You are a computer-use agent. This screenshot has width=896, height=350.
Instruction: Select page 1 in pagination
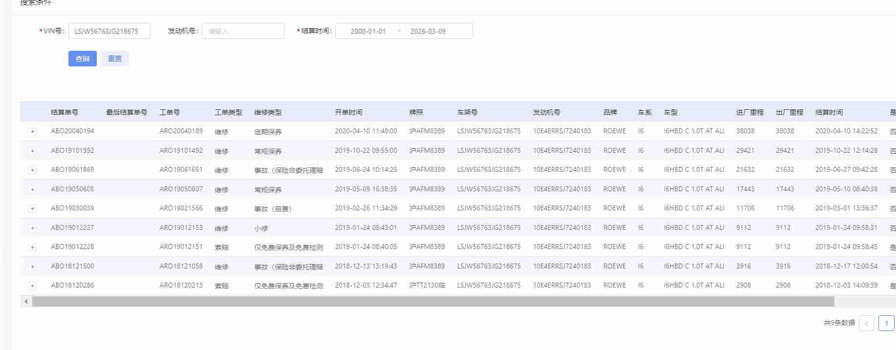point(886,323)
